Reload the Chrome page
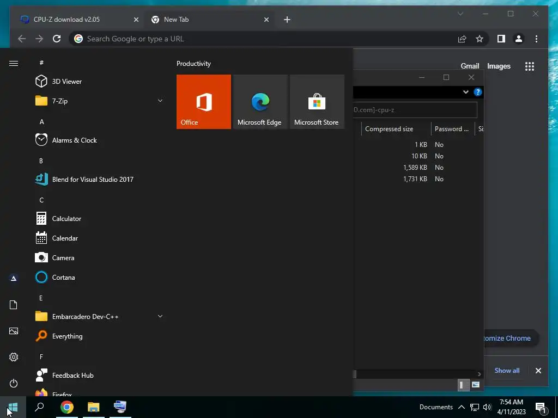The image size is (558, 418). coord(57,39)
